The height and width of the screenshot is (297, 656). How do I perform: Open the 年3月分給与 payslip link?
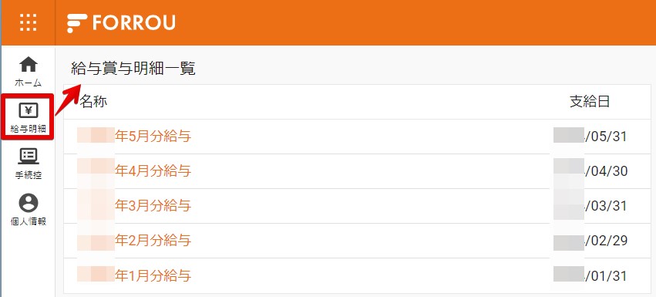click(153, 206)
